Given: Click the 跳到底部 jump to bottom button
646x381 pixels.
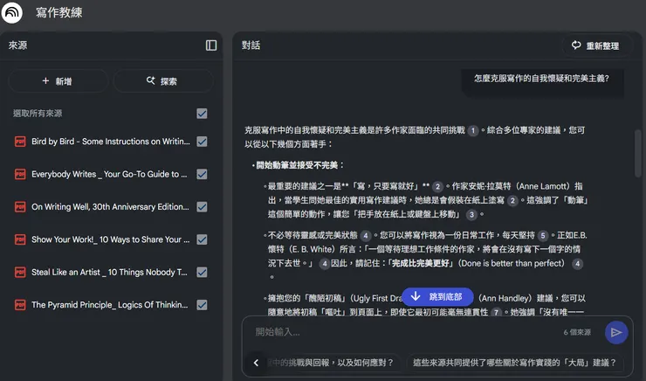Looking at the screenshot, I should click(437, 296).
